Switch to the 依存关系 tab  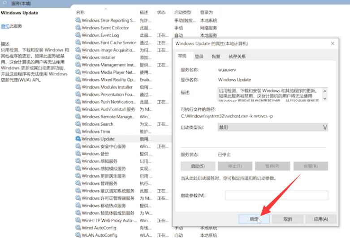[x=237, y=56]
